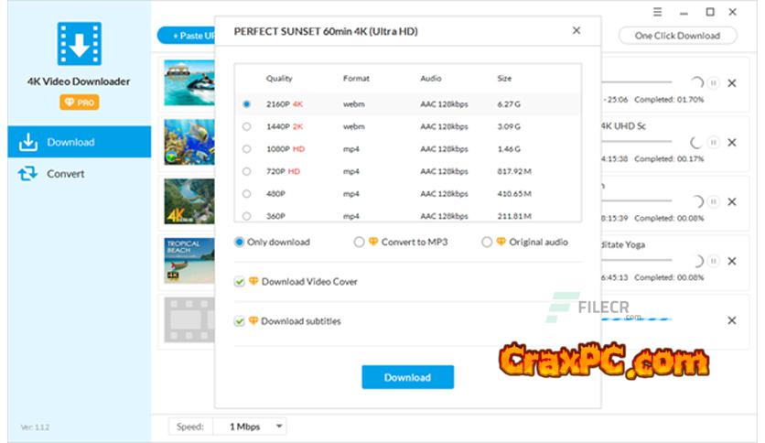
Task: Select the 1080P HD mp4 quality option
Action: click(247, 148)
